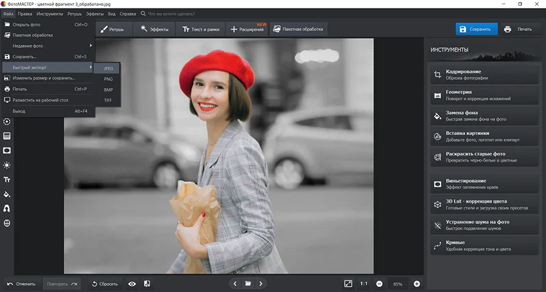
Task: Select the sun brightness tool icon
Action: [x=7, y=165]
